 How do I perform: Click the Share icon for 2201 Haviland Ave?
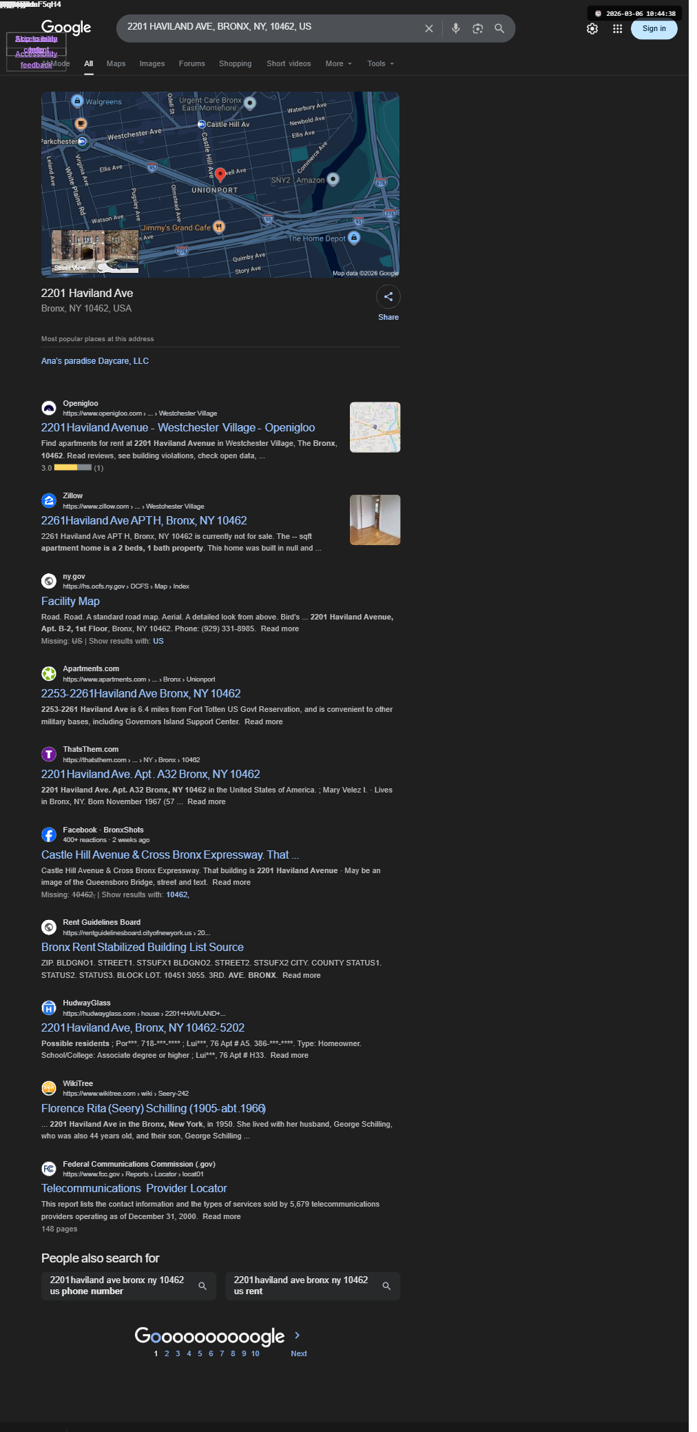point(388,296)
